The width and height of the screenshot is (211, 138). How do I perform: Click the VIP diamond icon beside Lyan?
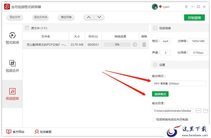160,7
